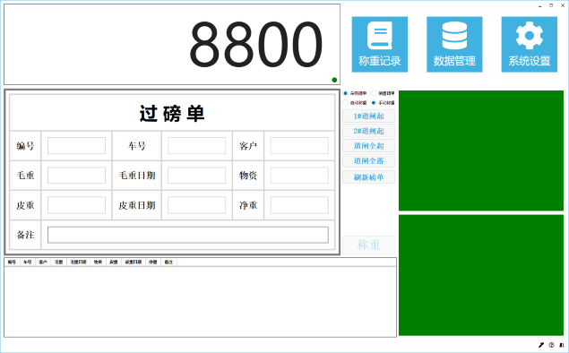Focus the 净重 net weight field
The height and width of the screenshot is (353, 569).
(x=299, y=205)
